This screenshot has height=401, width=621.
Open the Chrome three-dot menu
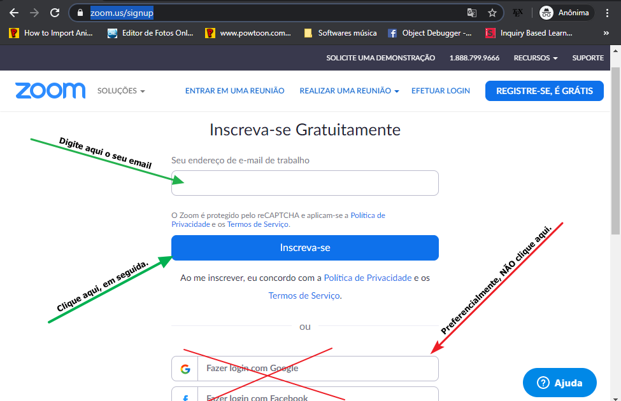coord(607,13)
